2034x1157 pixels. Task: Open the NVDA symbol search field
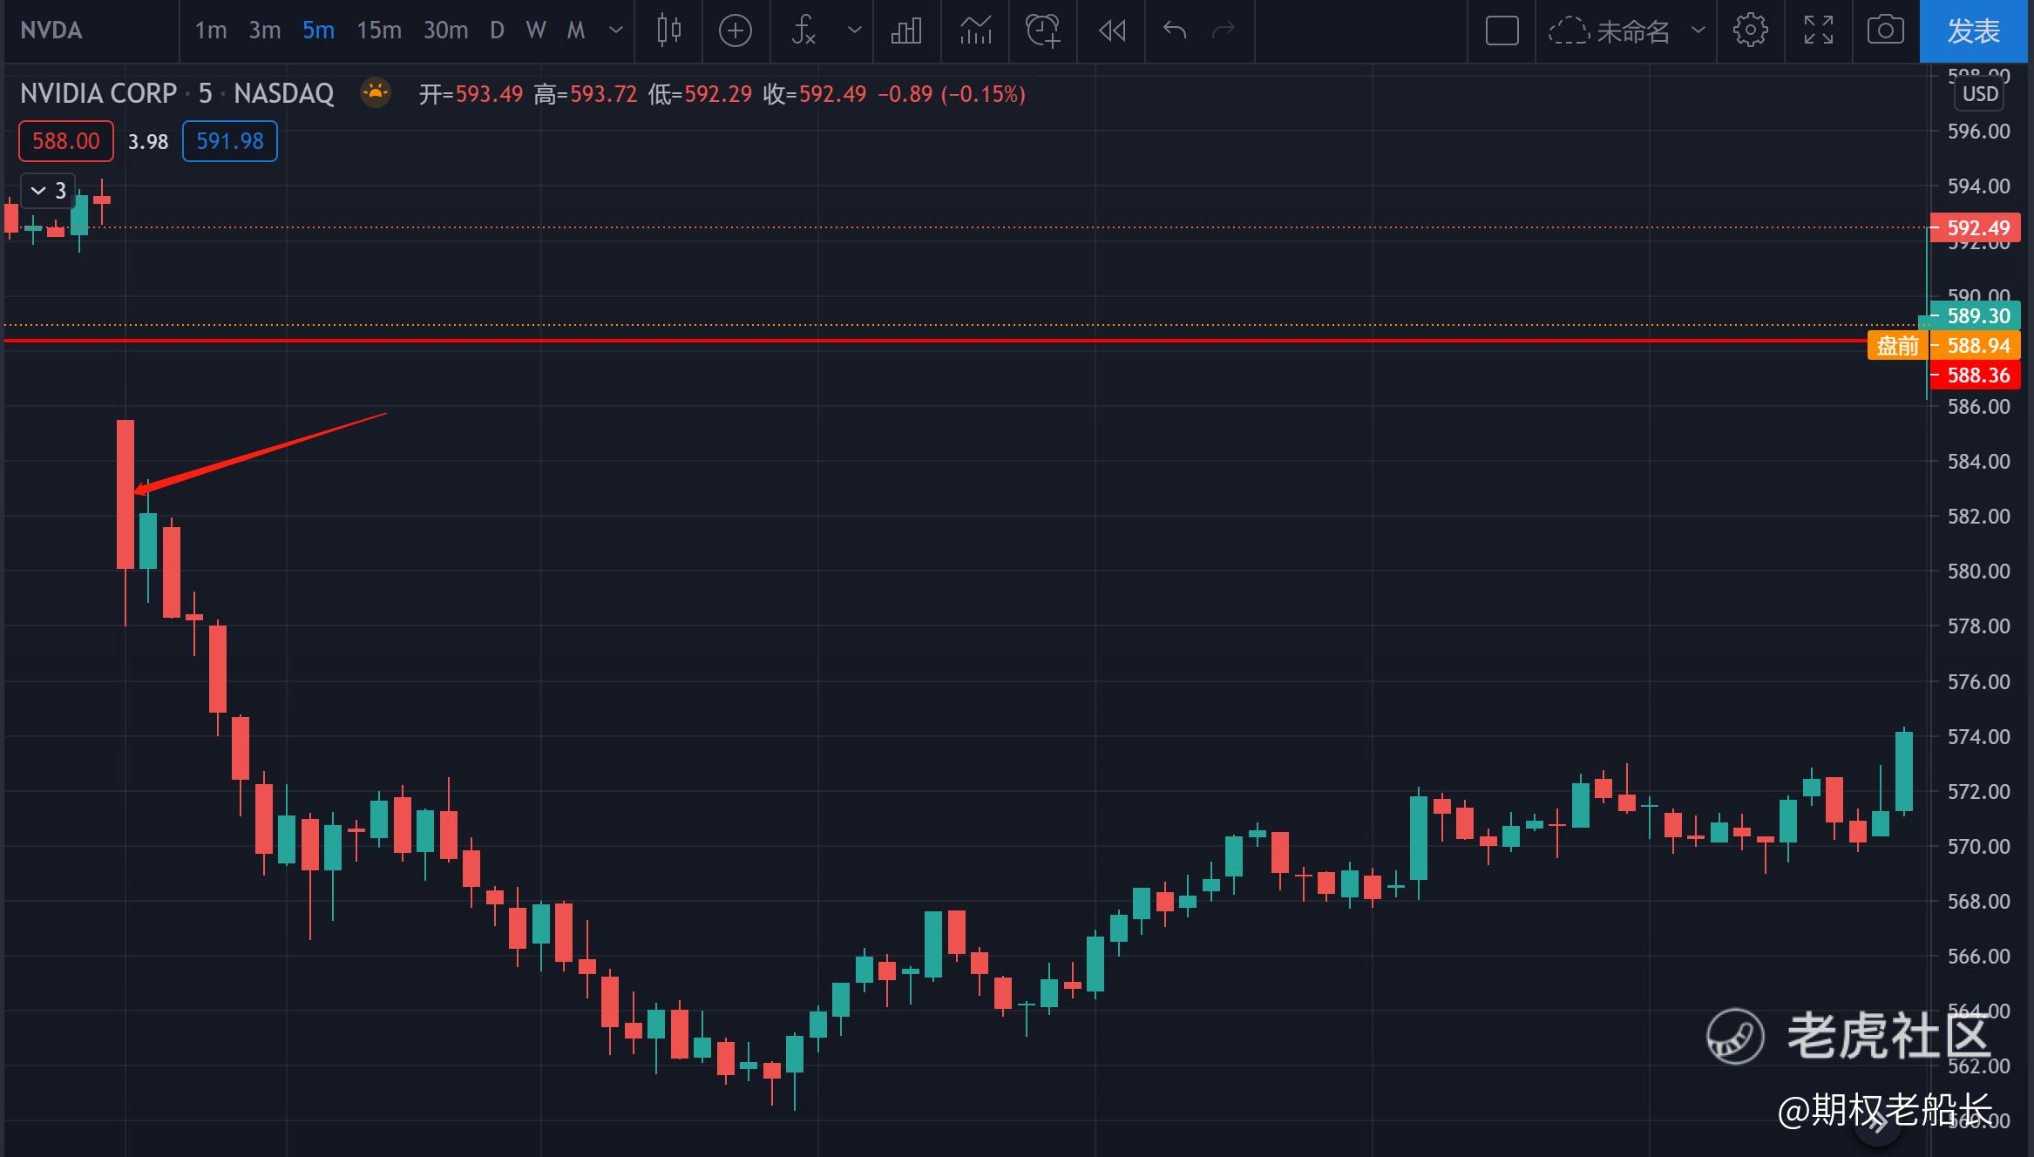tap(51, 30)
